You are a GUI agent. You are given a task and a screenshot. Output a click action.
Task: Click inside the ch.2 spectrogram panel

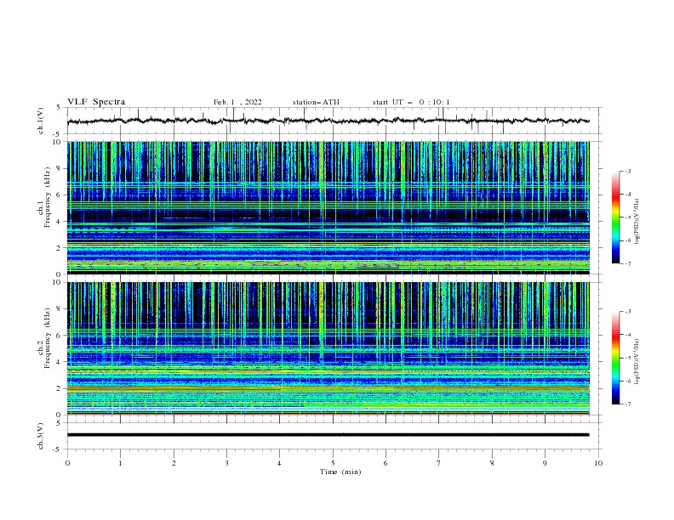[328, 348]
